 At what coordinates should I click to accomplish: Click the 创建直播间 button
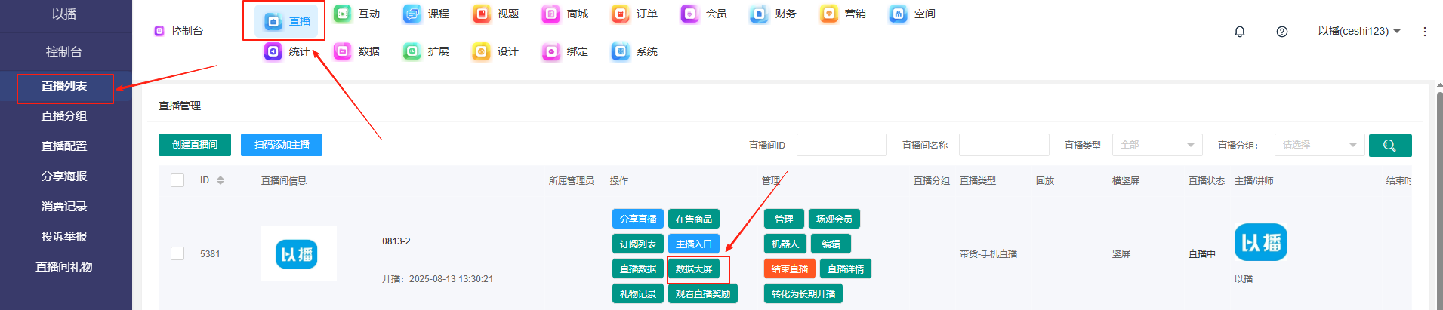[195, 145]
